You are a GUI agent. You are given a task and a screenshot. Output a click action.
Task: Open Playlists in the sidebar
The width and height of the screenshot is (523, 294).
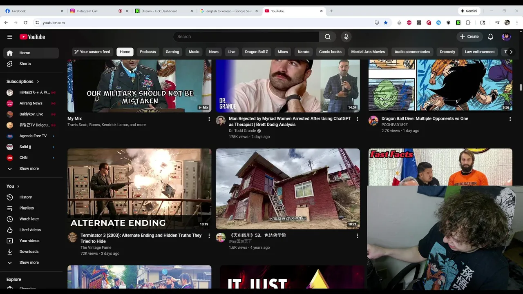click(31, 208)
